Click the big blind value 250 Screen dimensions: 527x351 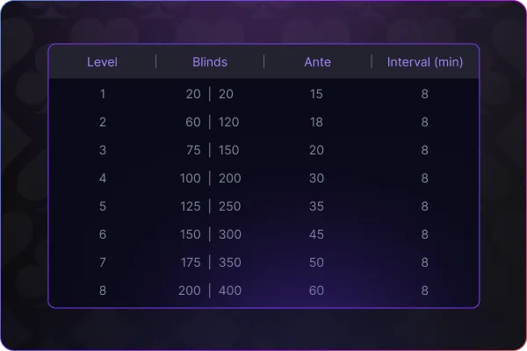point(230,206)
